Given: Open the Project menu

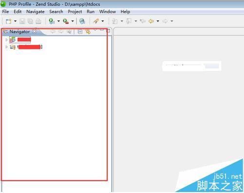Looking at the screenshot, I should tap(75, 12).
